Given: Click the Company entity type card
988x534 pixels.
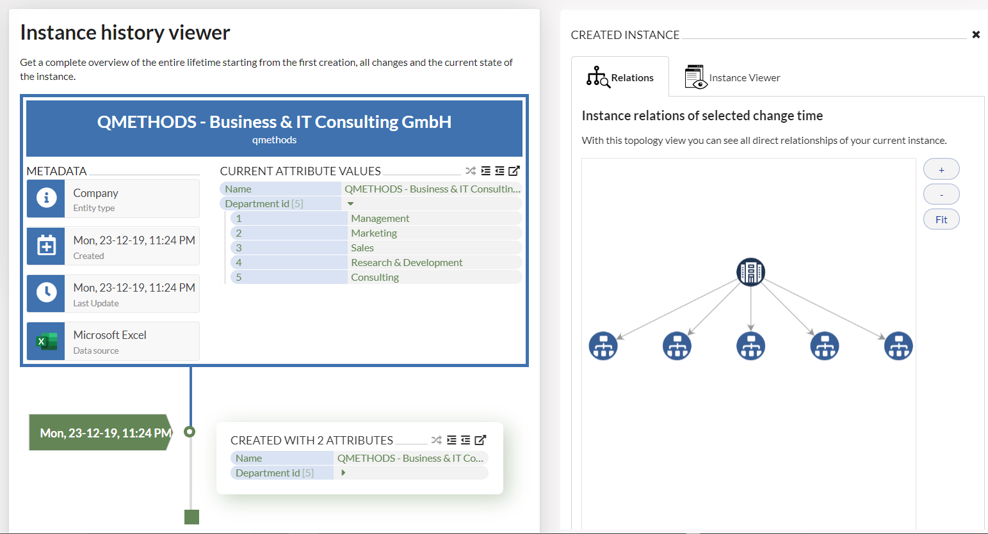Looking at the screenshot, I should (113, 198).
